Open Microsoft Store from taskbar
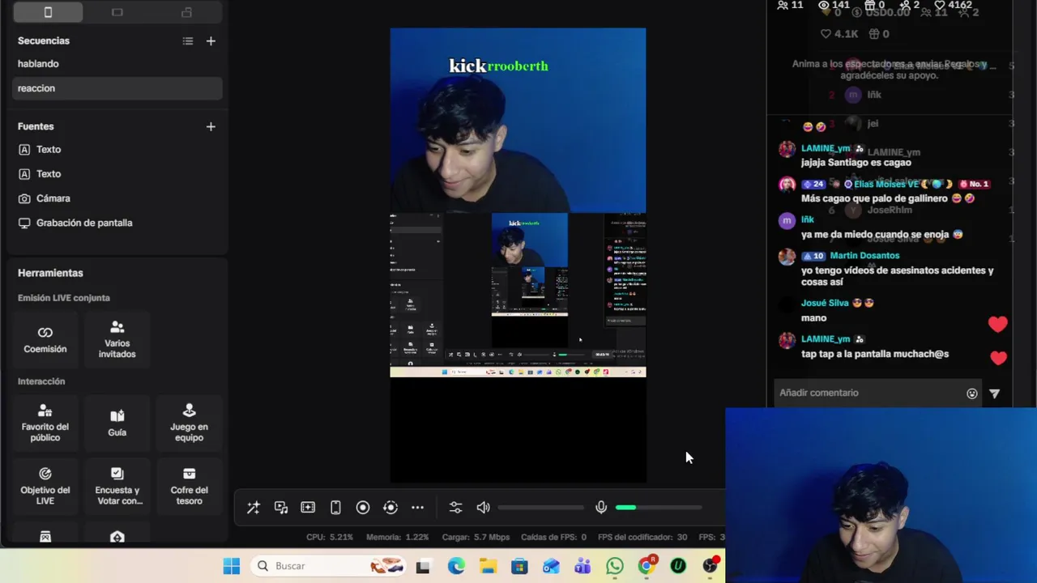Image resolution: width=1037 pixels, height=583 pixels. click(519, 566)
